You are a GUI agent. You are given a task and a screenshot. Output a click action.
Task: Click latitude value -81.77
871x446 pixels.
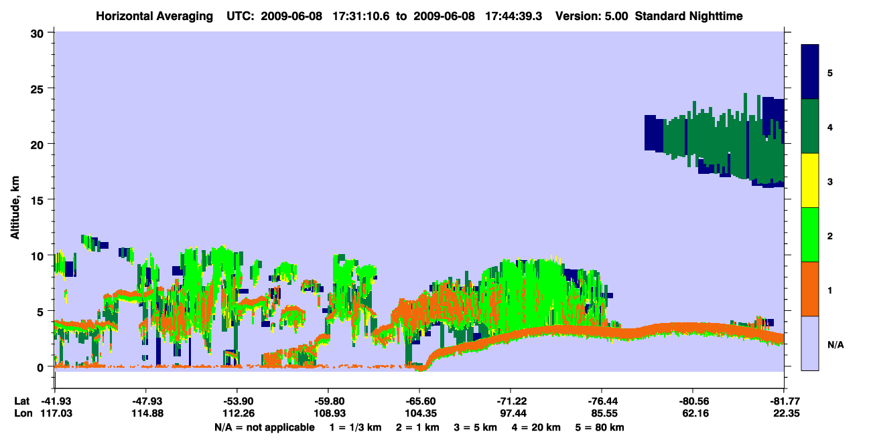[x=784, y=401]
